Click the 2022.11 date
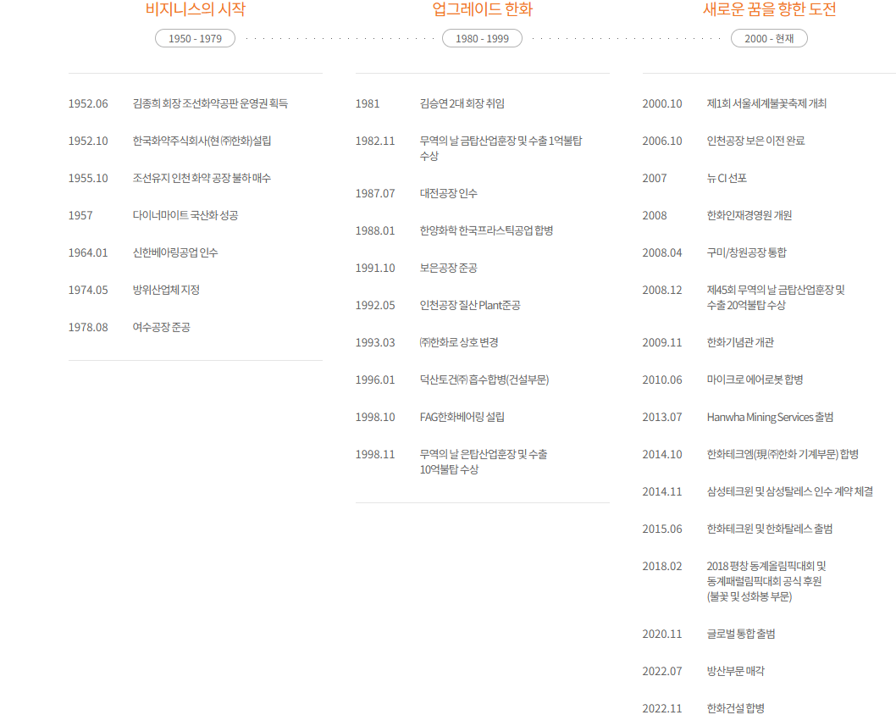 click(661, 709)
